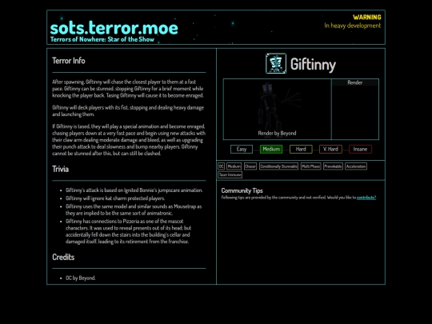Select the V. Hard difficulty button
The height and width of the screenshot is (324, 432).
click(x=330, y=149)
